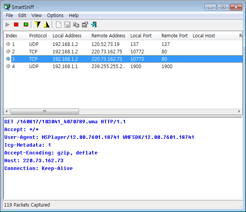This screenshot has width=246, height=212.
Task: Click the green-red restart capture icon
Action: pyautogui.click(x=26, y=25)
